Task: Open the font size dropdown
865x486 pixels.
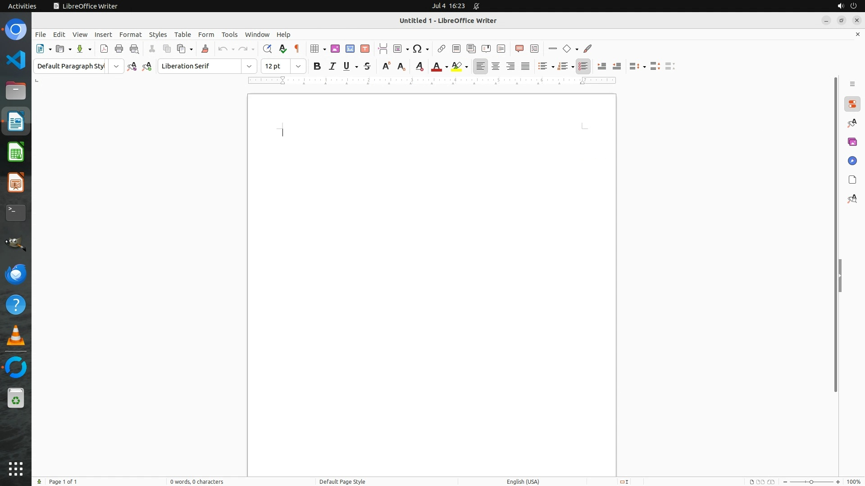Action: (298, 66)
